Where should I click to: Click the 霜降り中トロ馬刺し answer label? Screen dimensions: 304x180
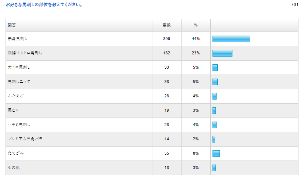25,53
